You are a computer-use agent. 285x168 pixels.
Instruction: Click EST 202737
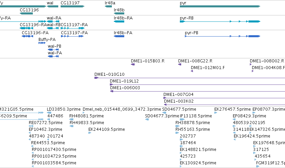coord(181,139)
